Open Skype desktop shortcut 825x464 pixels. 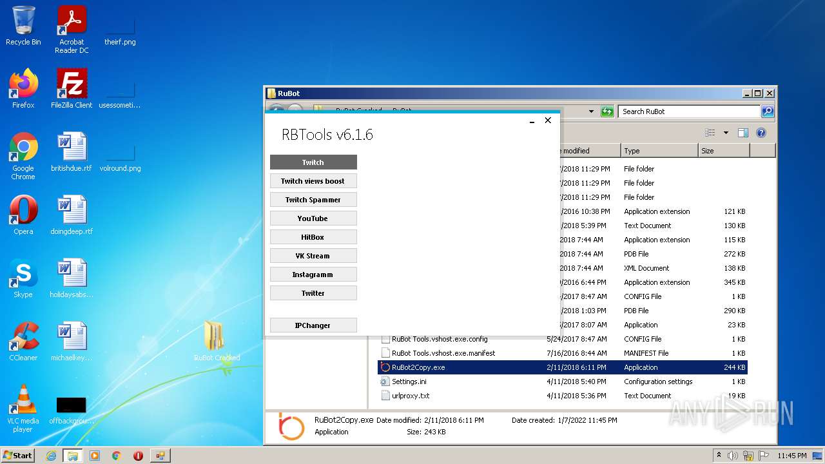(23, 278)
